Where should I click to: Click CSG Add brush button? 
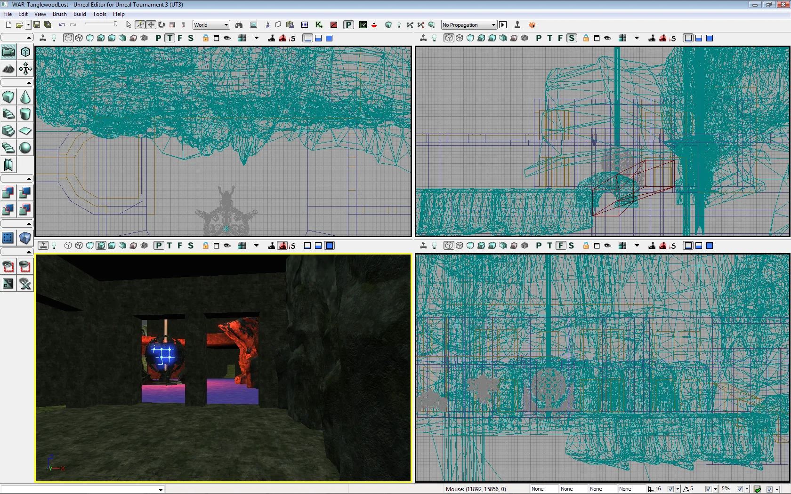click(x=8, y=193)
